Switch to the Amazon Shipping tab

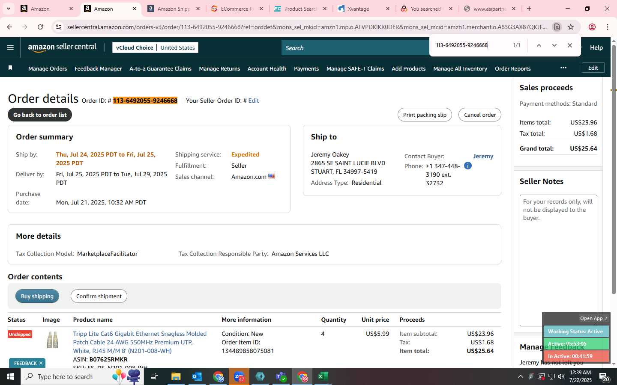(x=174, y=9)
